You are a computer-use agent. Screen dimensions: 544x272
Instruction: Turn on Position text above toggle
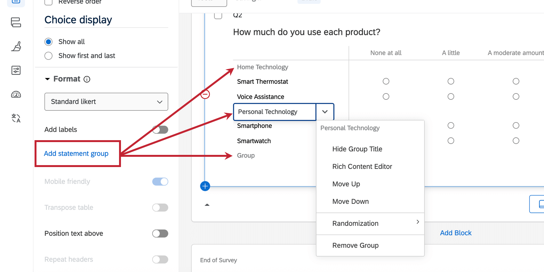coord(160,234)
